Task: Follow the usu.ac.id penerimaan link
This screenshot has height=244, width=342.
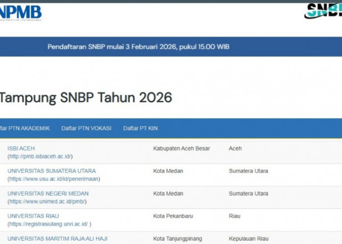Action: 54,179
